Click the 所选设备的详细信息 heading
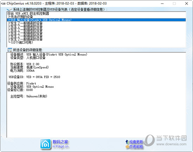 28,50
